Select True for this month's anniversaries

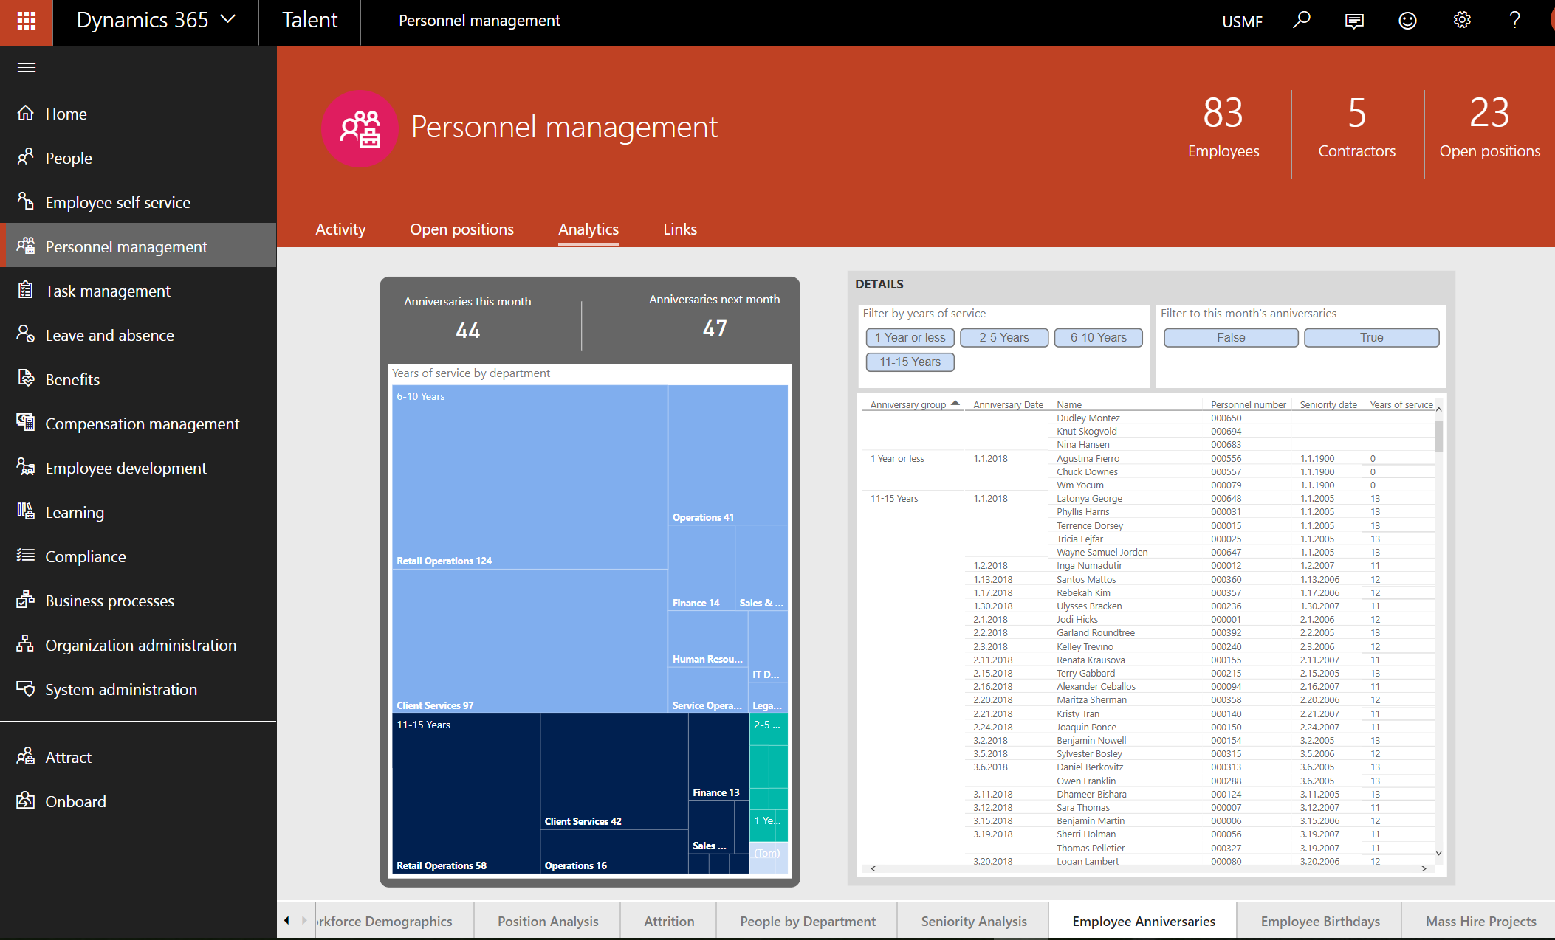[x=1371, y=338]
